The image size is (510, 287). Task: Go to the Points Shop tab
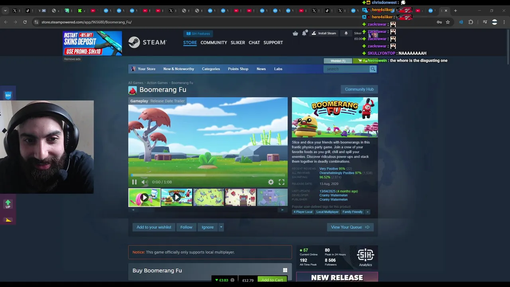(x=238, y=69)
